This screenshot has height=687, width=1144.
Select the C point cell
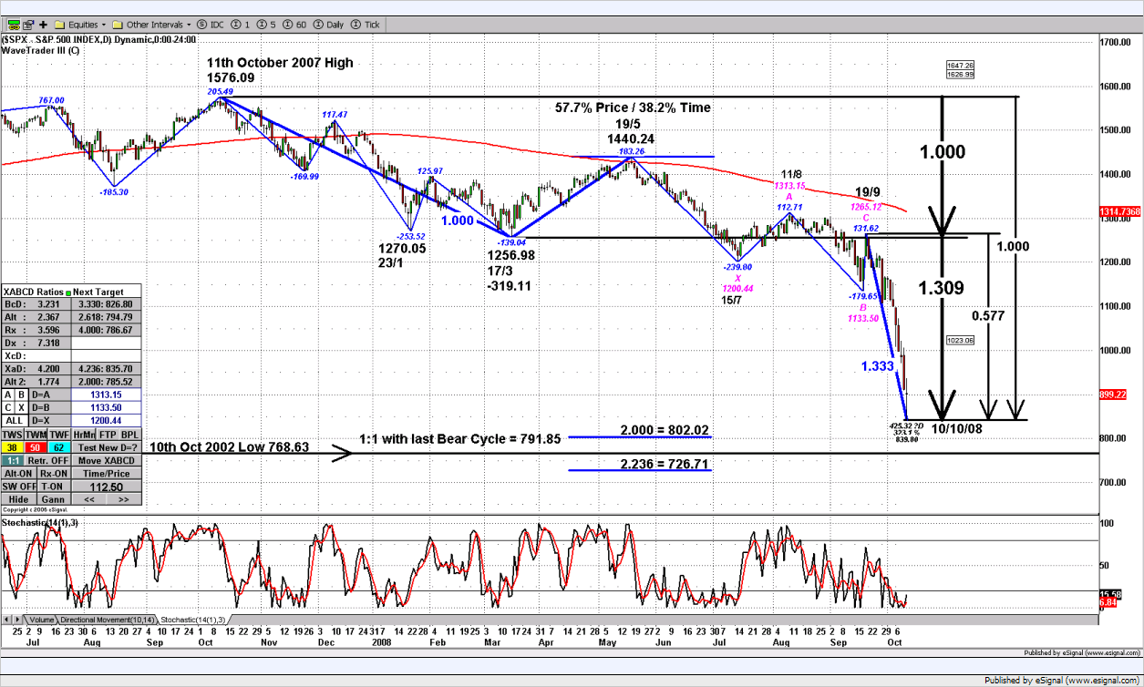[x=8, y=407]
